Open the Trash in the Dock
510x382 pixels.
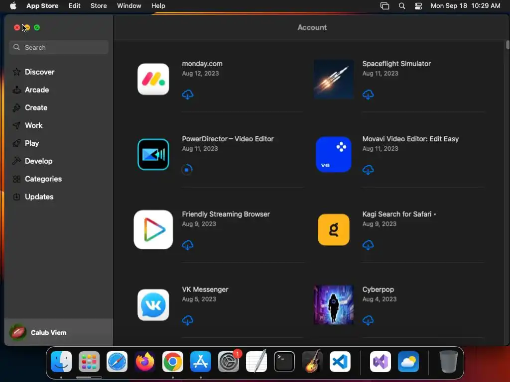(x=449, y=362)
